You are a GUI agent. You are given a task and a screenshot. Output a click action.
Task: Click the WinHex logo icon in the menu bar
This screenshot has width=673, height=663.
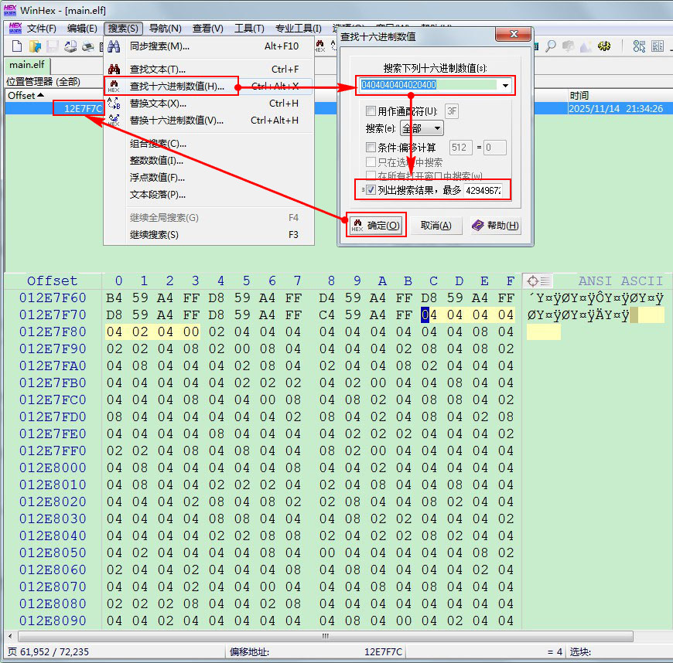15,28
